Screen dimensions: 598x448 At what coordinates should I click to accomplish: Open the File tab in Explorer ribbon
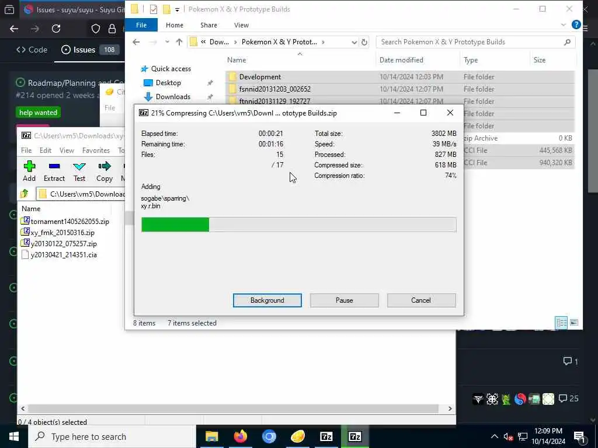pyautogui.click(x=141, y=25)
